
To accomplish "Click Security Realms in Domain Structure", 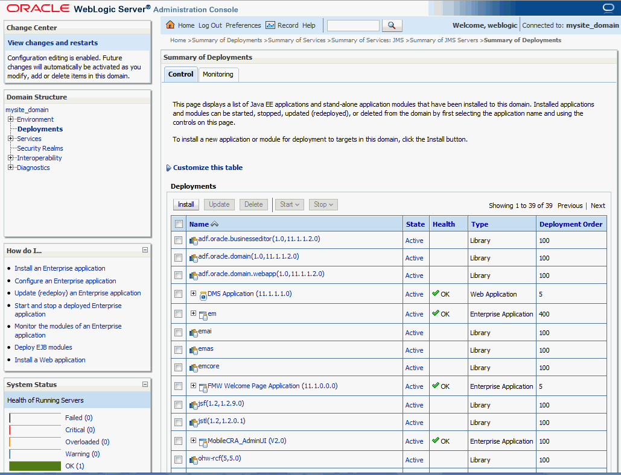I will click(x=40, y=148).
